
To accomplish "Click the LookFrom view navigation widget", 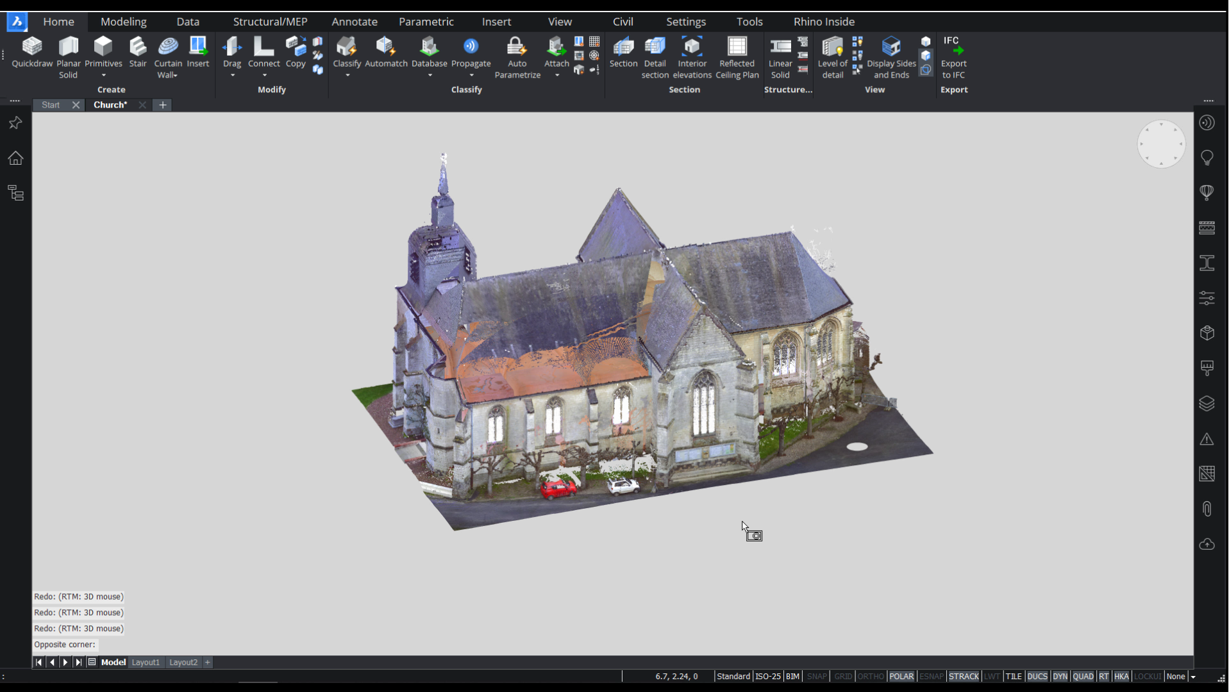I will point(1161,144).
